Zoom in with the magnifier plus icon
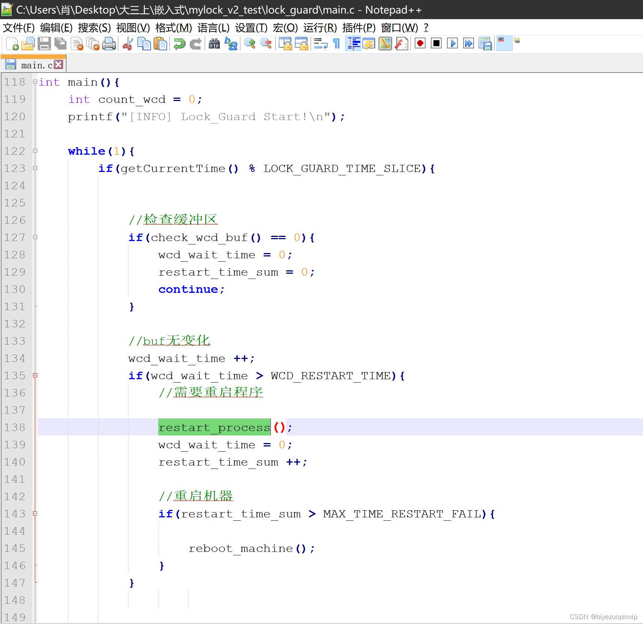This screenshot has height=624, width=643. (249, 44)
